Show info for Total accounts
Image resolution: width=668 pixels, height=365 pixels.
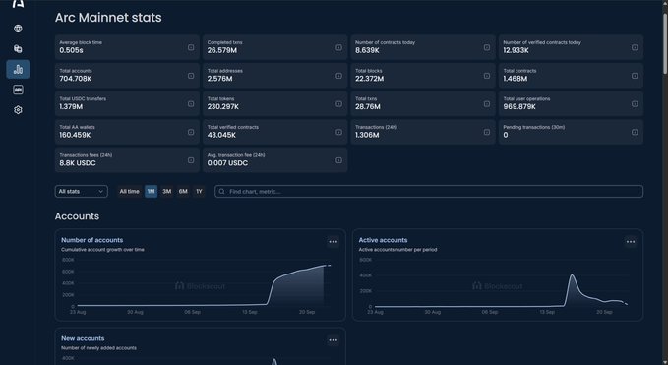click(191, 76)
